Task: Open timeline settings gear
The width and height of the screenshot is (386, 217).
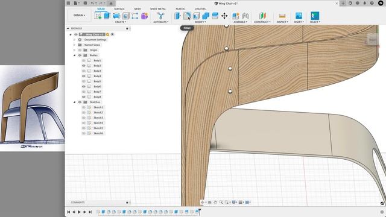Action: tap(382, 212)
